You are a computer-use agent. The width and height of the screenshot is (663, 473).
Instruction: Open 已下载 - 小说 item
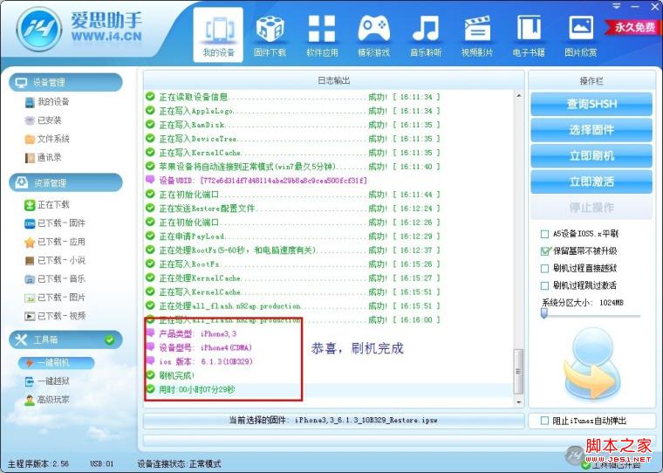[x=55, y=260]
